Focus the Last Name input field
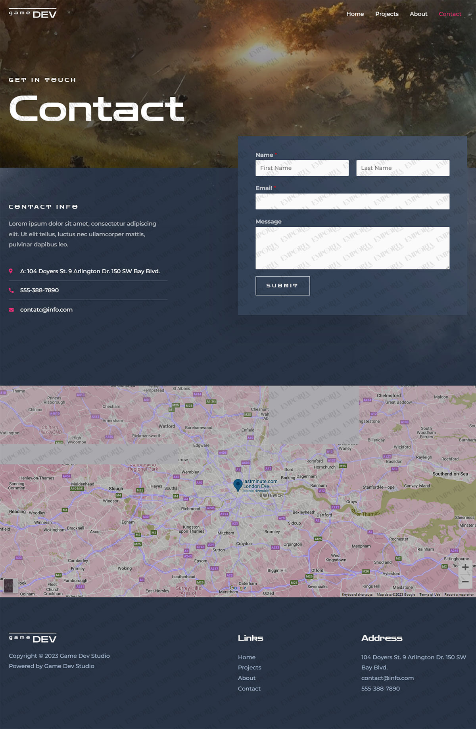Image resolution: width=476 pixels, height=729 pixels. click(403, 168)
